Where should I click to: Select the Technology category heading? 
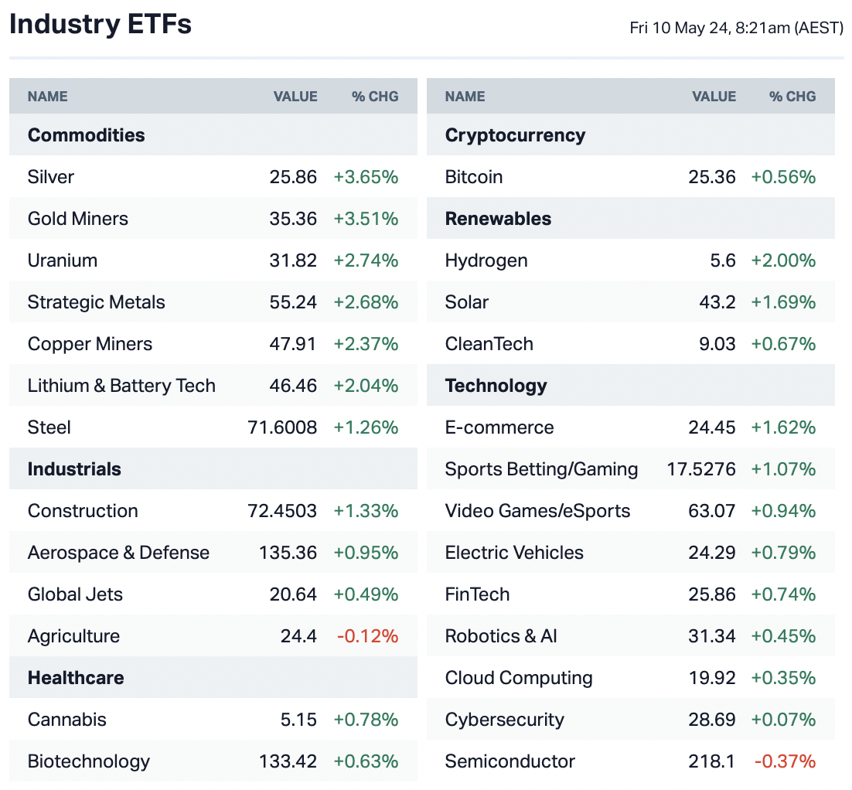(x=496, y=386)
